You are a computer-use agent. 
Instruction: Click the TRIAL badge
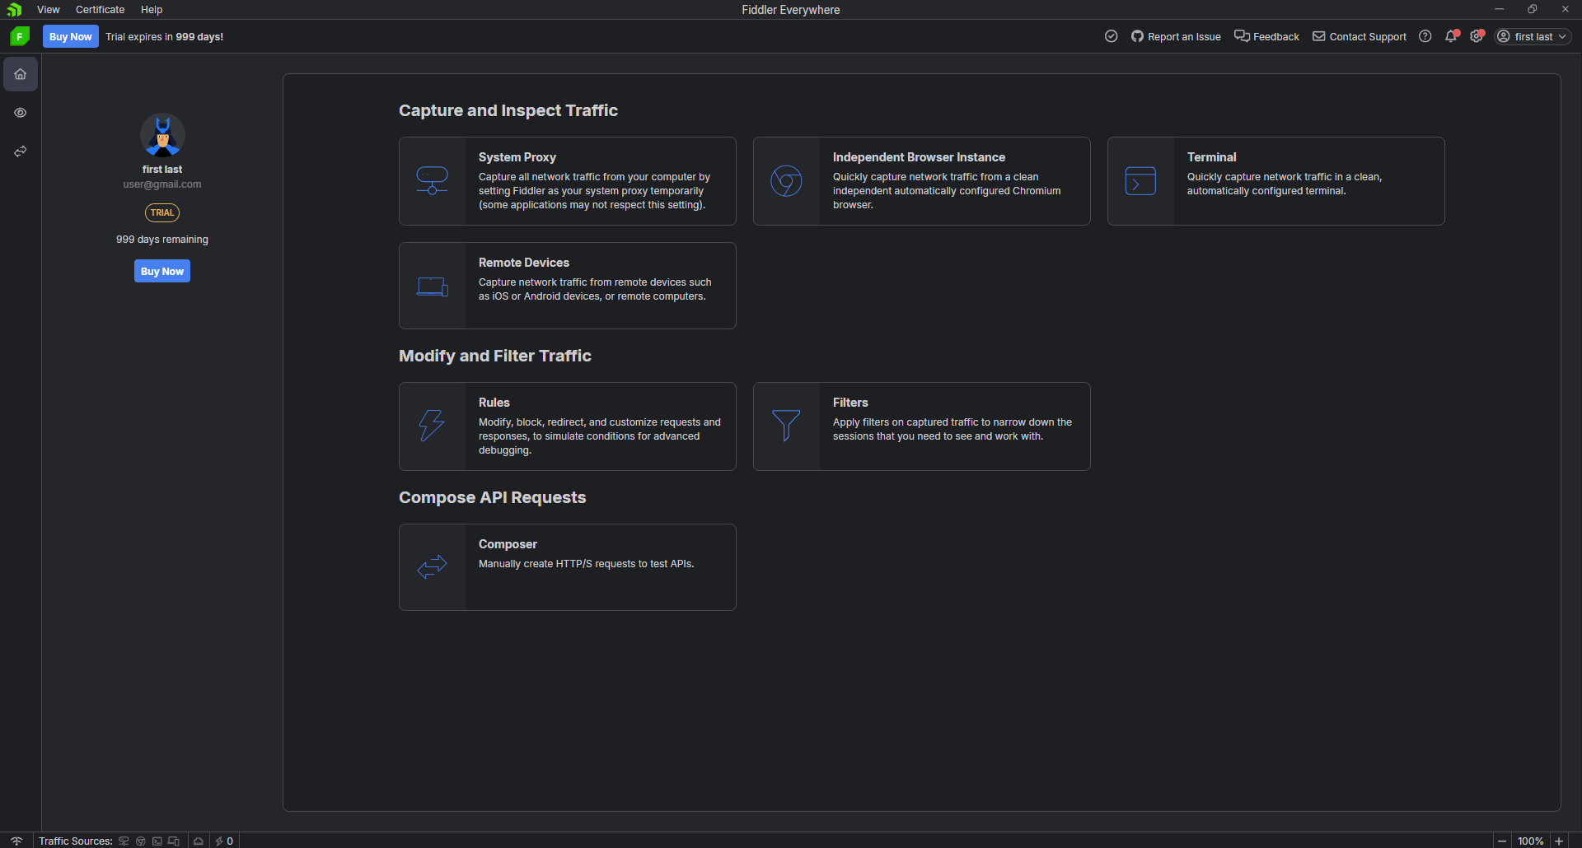162,212
